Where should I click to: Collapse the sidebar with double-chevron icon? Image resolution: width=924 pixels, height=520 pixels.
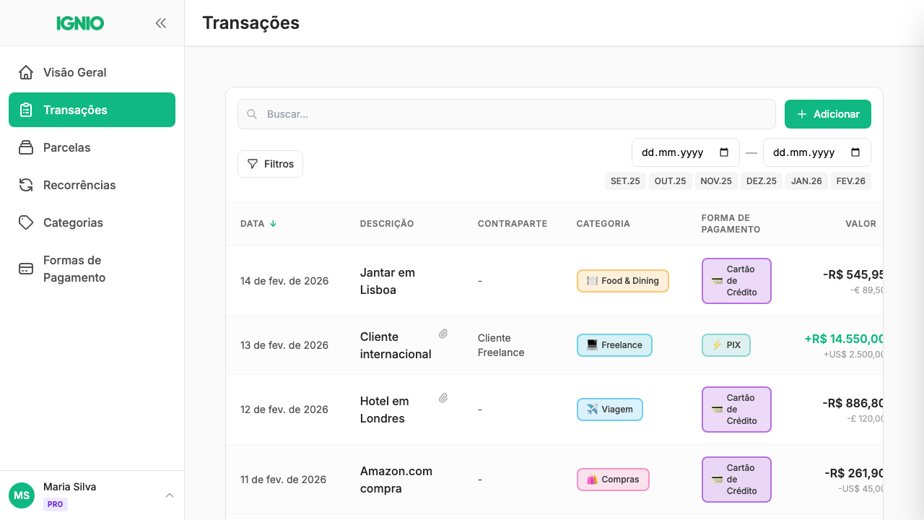pyautogui.click(x=160, y=23)
